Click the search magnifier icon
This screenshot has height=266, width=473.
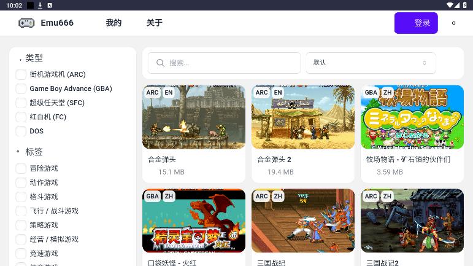coord(160,63)
